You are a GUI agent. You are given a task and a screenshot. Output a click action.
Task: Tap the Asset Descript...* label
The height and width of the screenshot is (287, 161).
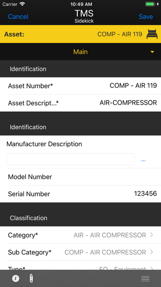click(x=33, y=103)
